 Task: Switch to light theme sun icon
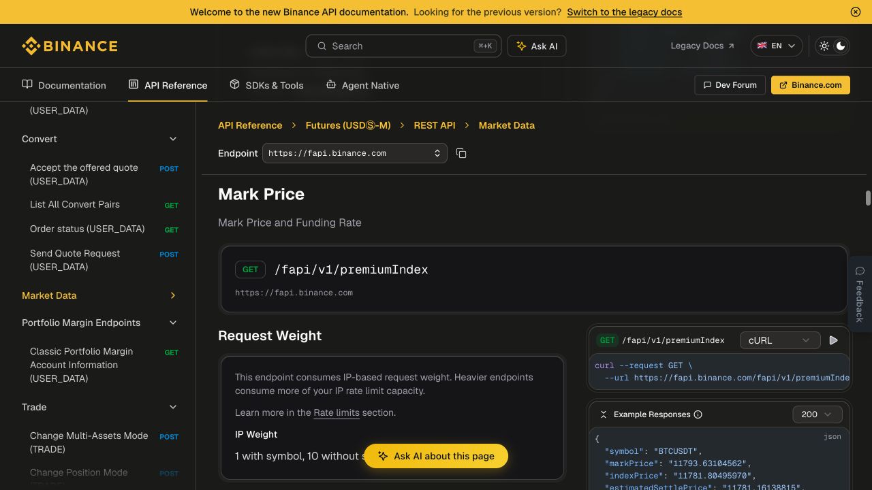click(824, 46)
